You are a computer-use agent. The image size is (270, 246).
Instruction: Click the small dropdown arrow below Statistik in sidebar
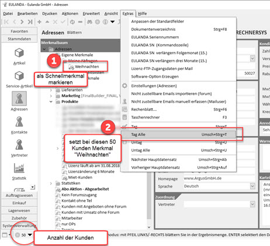coord(33,187)
